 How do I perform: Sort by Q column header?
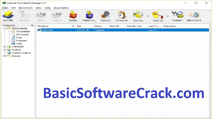click(x=73, y=26)
